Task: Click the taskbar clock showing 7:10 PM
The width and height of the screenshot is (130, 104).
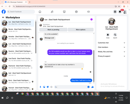Action: [121, 98]
